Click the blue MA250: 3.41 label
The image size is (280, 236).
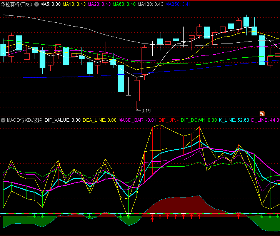(x=178, y=4)
